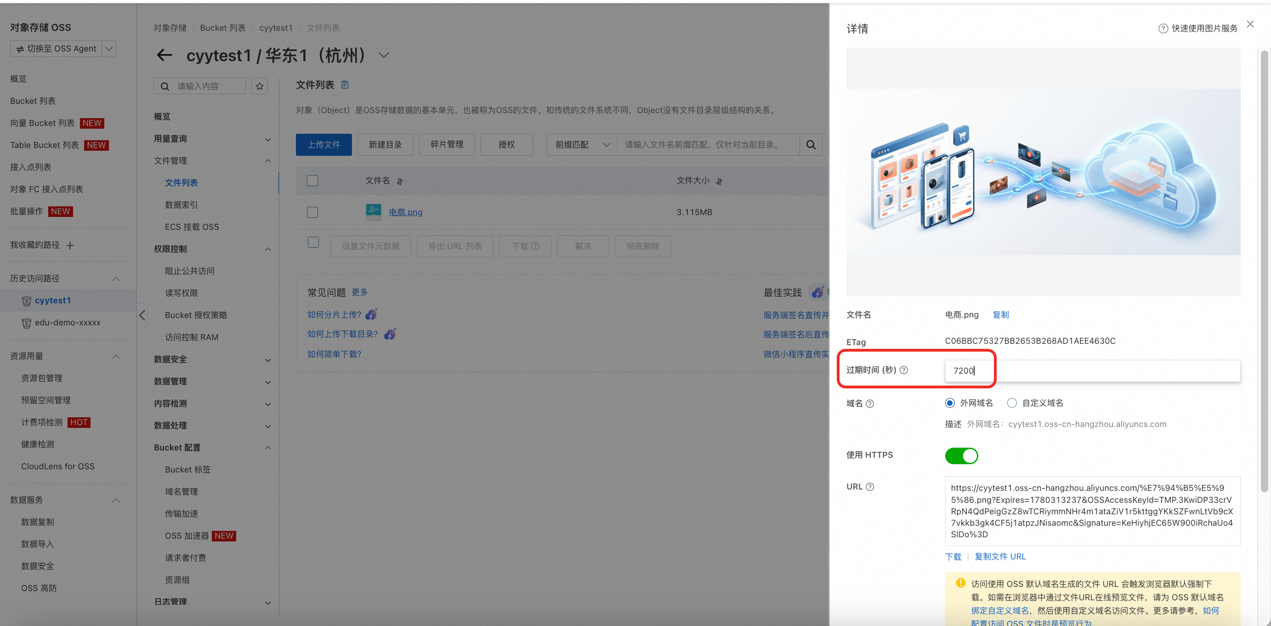
Task: Click the help icon next to 过期时间 (秒)
Action: [x=904, y=370]
